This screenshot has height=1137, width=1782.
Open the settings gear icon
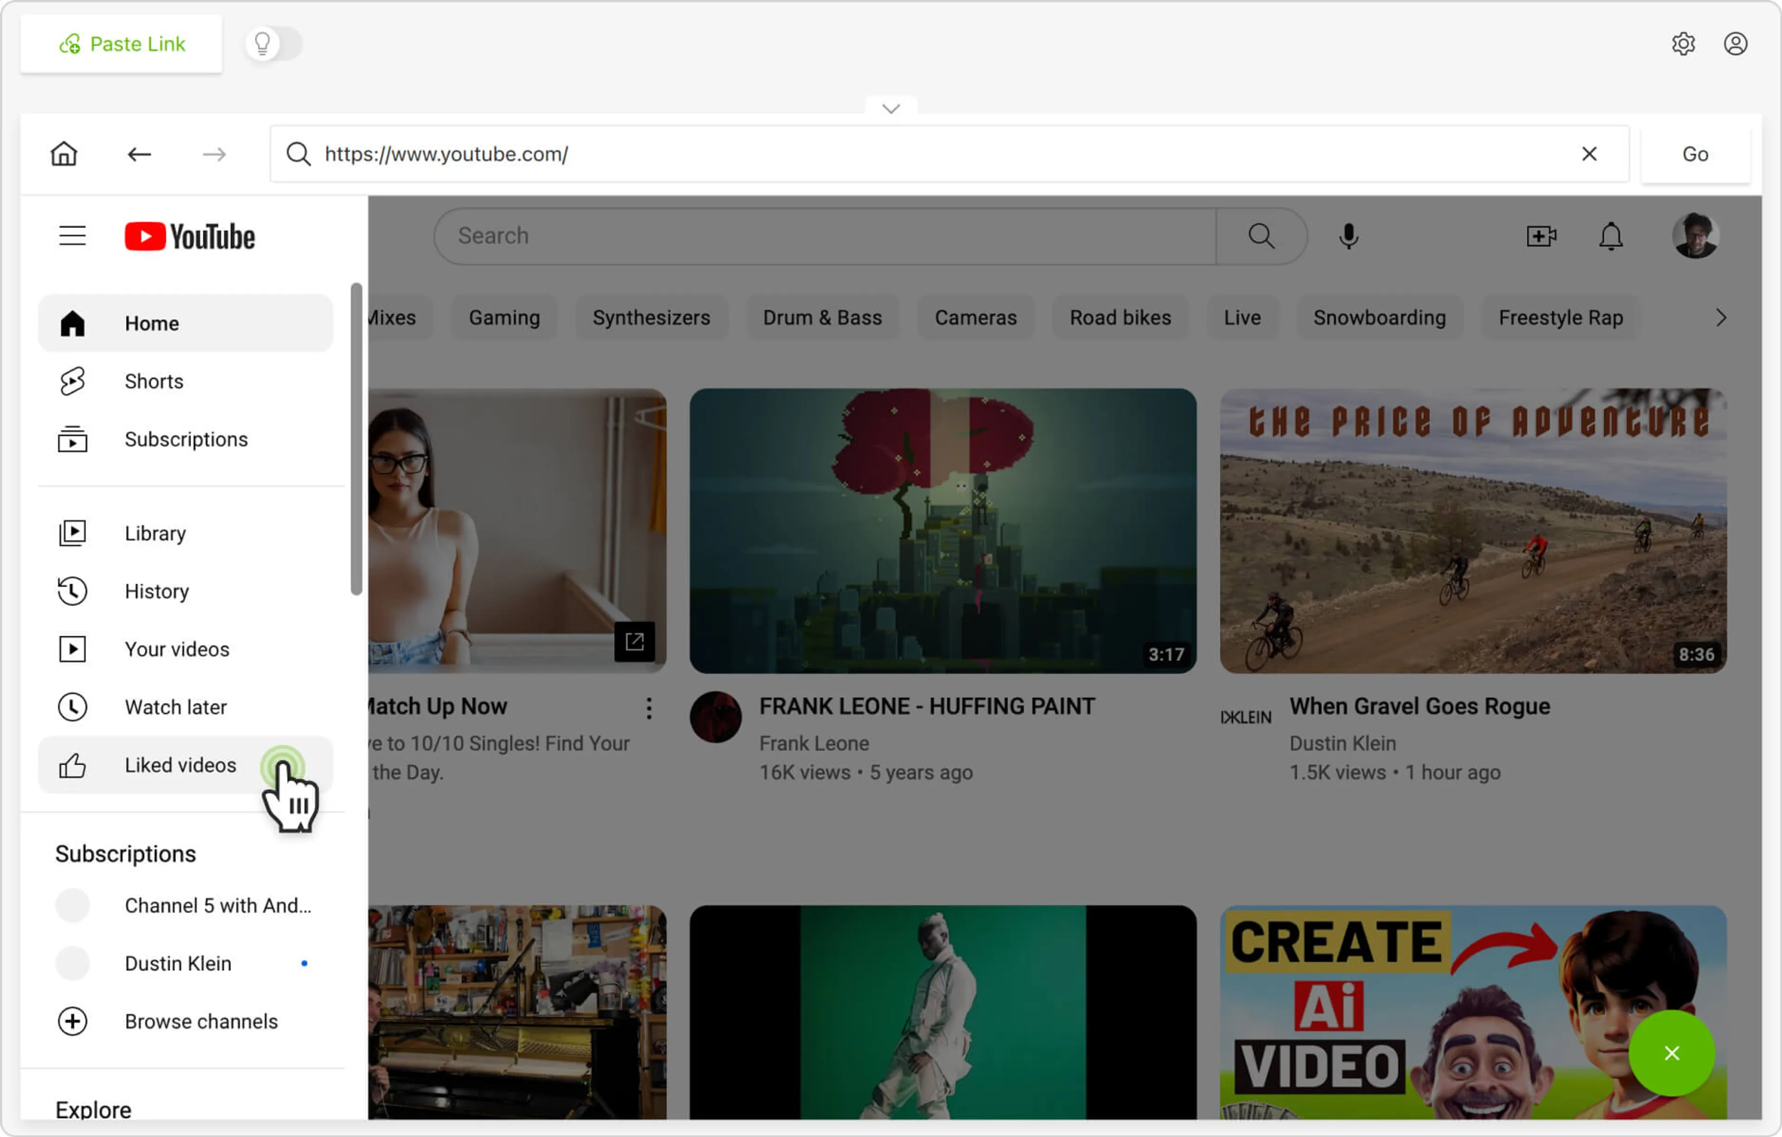pyautogui.click(x=1683, y=44)
